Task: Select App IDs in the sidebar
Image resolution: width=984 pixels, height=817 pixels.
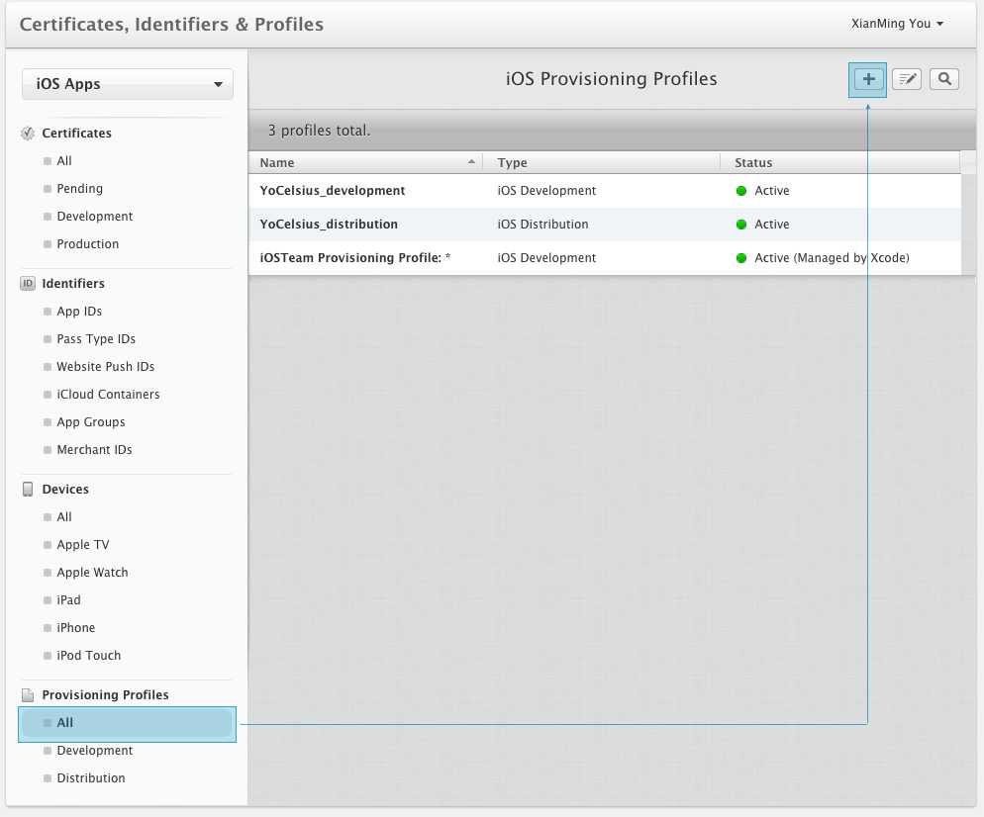Action: 79,312
